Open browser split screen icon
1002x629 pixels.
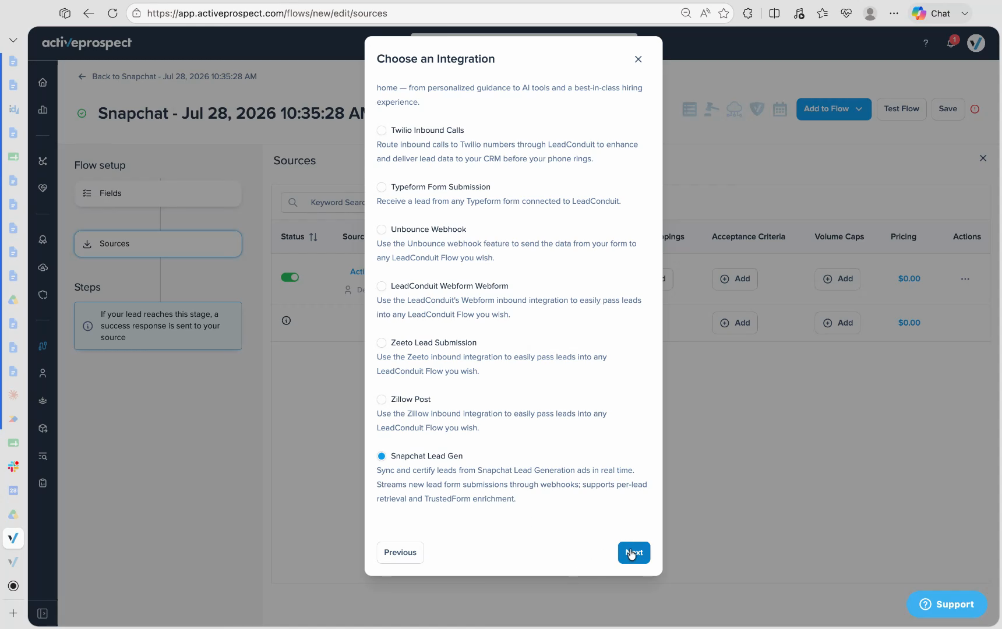(774, 13)
